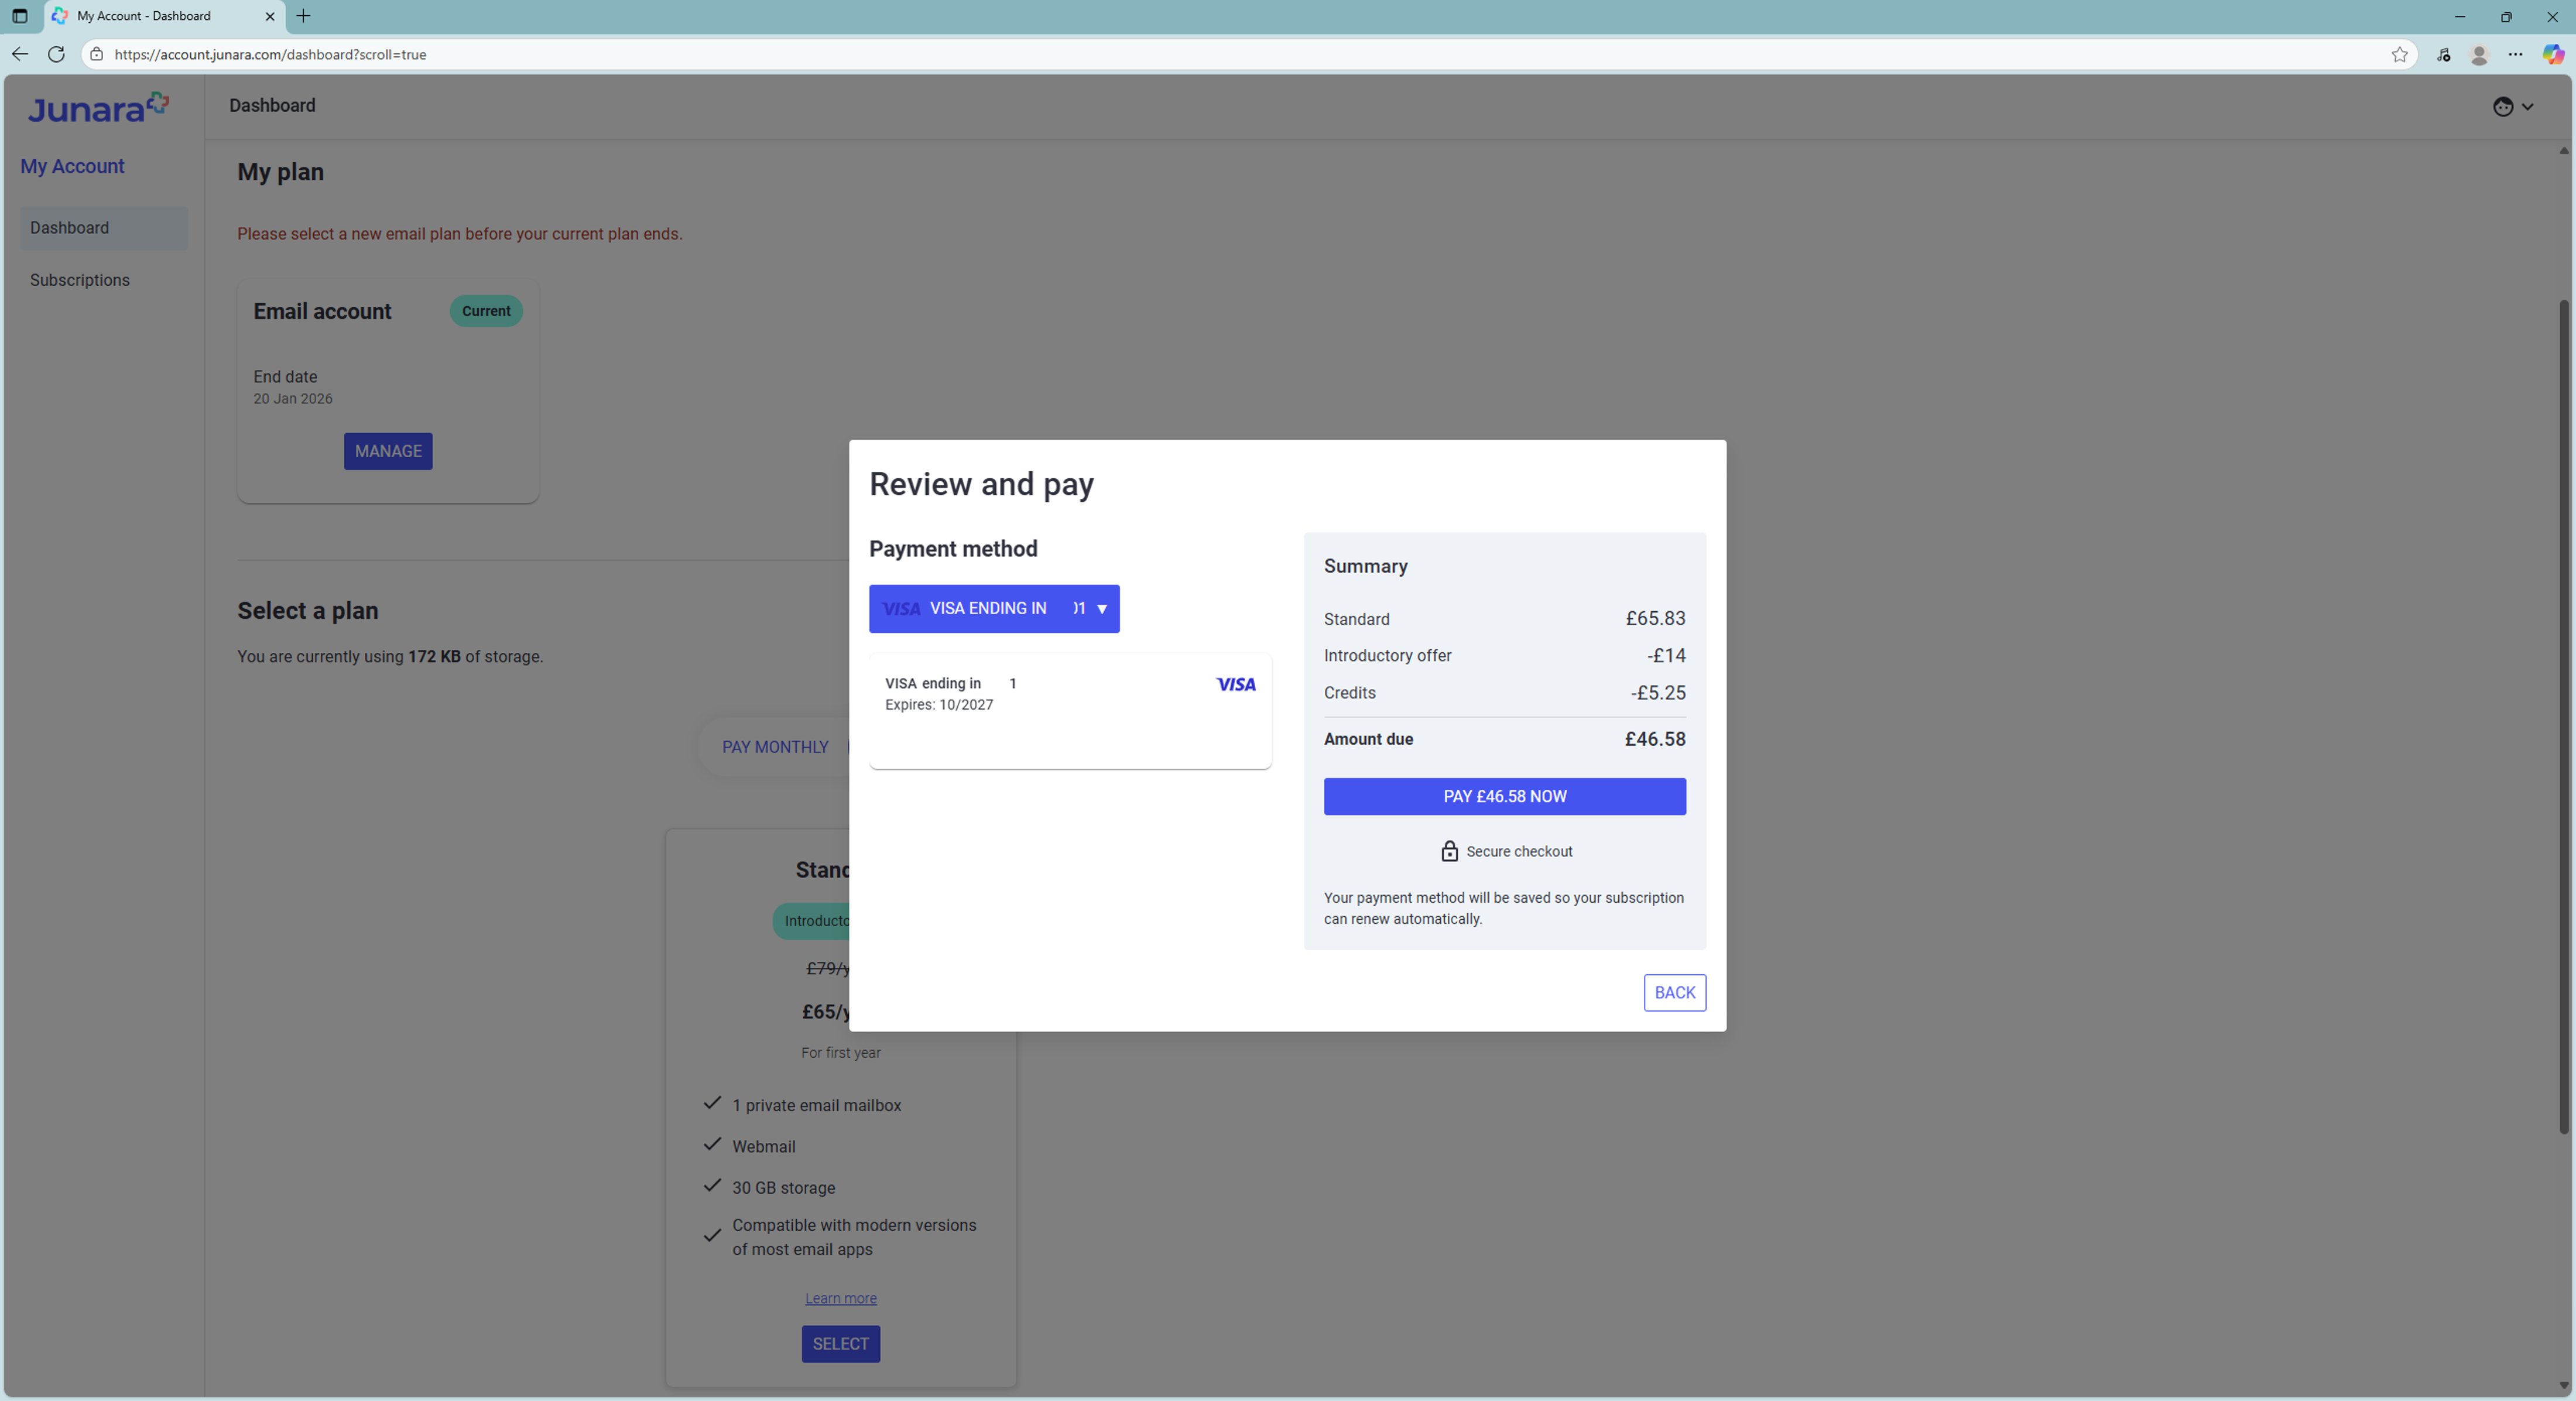
Task: Click the Current badge on Email account
Action: point(486,311)
